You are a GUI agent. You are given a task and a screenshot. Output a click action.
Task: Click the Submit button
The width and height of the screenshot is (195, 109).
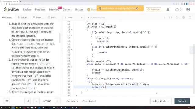pos(182,101)
